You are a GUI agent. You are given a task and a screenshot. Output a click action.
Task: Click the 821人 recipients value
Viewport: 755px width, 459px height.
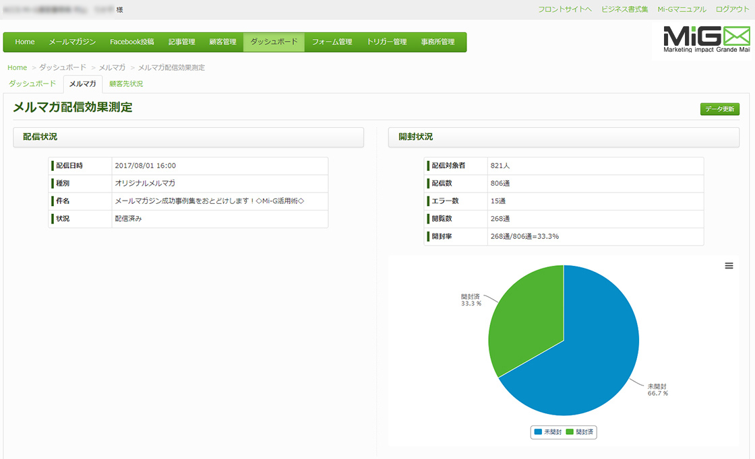500,166
